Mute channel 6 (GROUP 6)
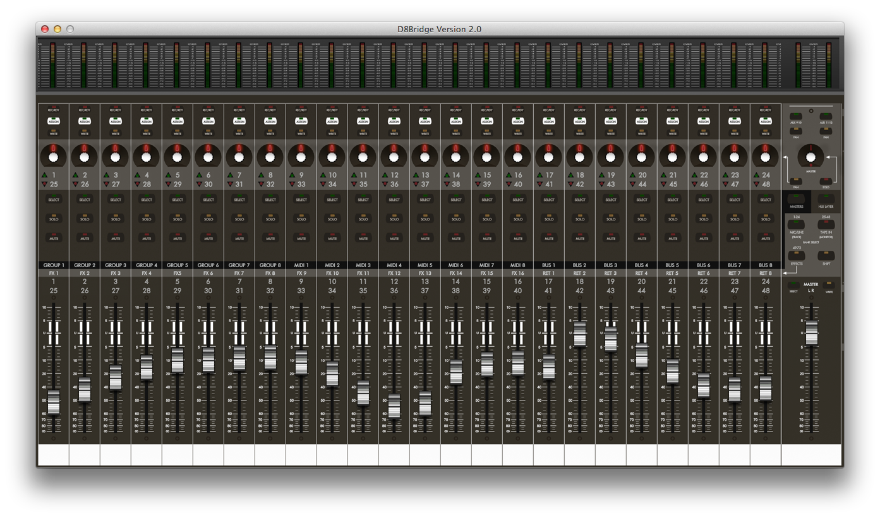The height and width of the screenshot is (518, 880). 208,238
